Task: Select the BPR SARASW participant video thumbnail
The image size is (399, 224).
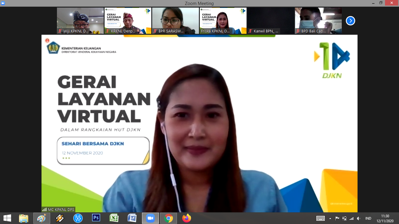Action: (175, 20)
